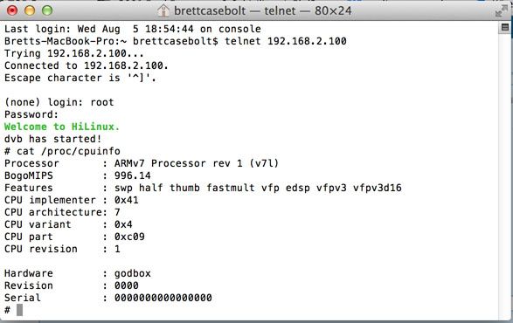Click the godbox hardware value
The height and width of the screenshot is (323, 513).
133,273
